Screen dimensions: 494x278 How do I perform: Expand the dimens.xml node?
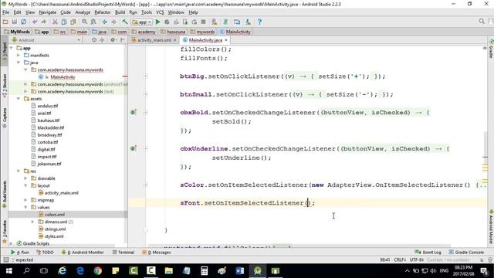click(x=32, y=222)
